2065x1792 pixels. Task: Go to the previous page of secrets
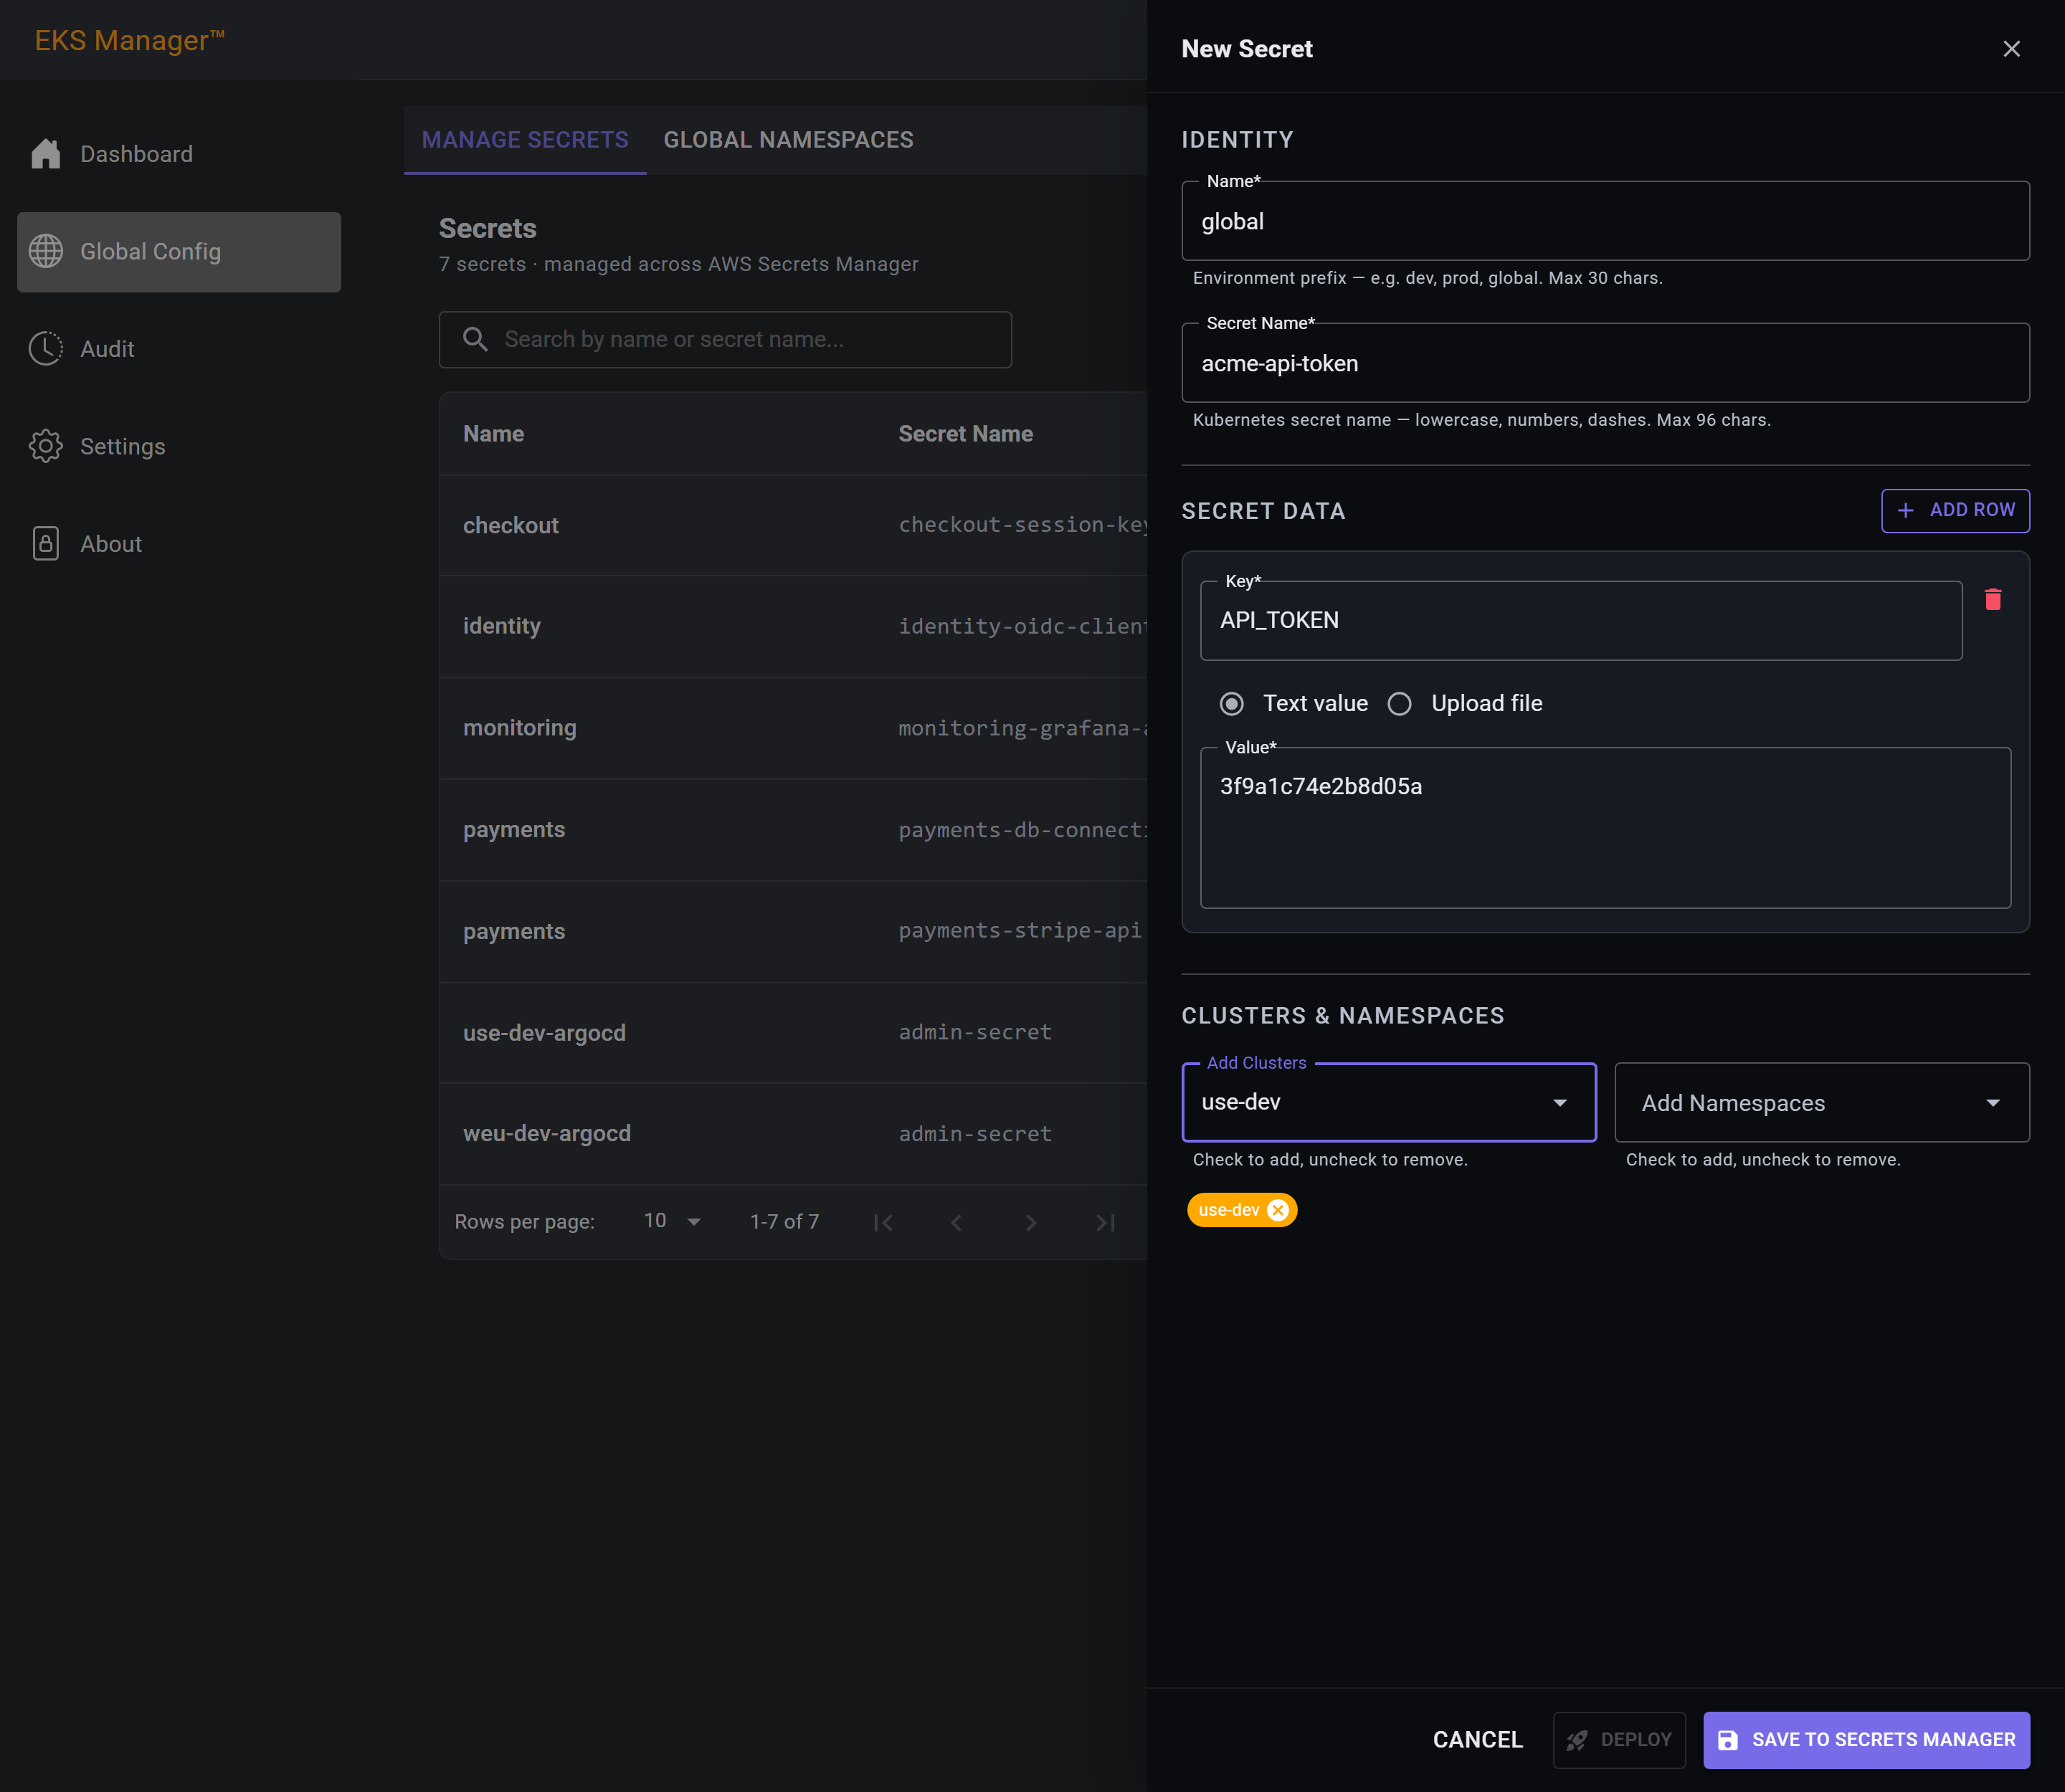tap(956, 1222)
